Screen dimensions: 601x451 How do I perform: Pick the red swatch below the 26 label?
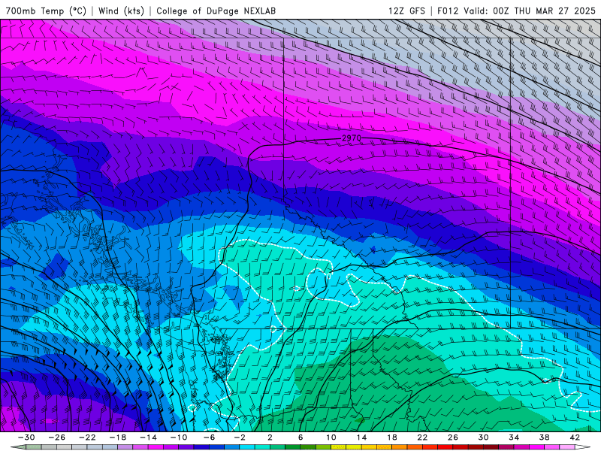pos(445,447)
